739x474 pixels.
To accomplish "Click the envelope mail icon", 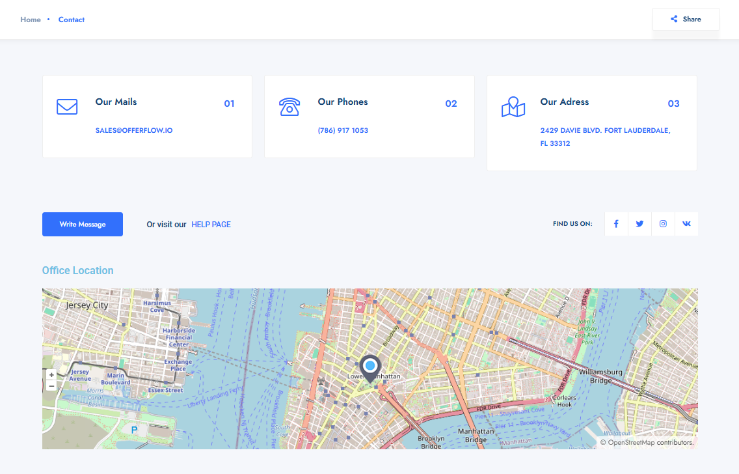I will [67, 107].
